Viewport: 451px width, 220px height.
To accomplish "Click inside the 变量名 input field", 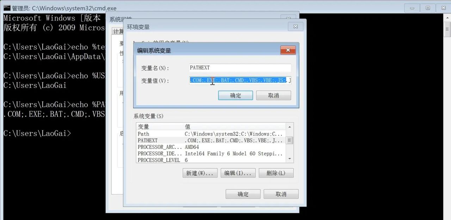I will [240, 67].
